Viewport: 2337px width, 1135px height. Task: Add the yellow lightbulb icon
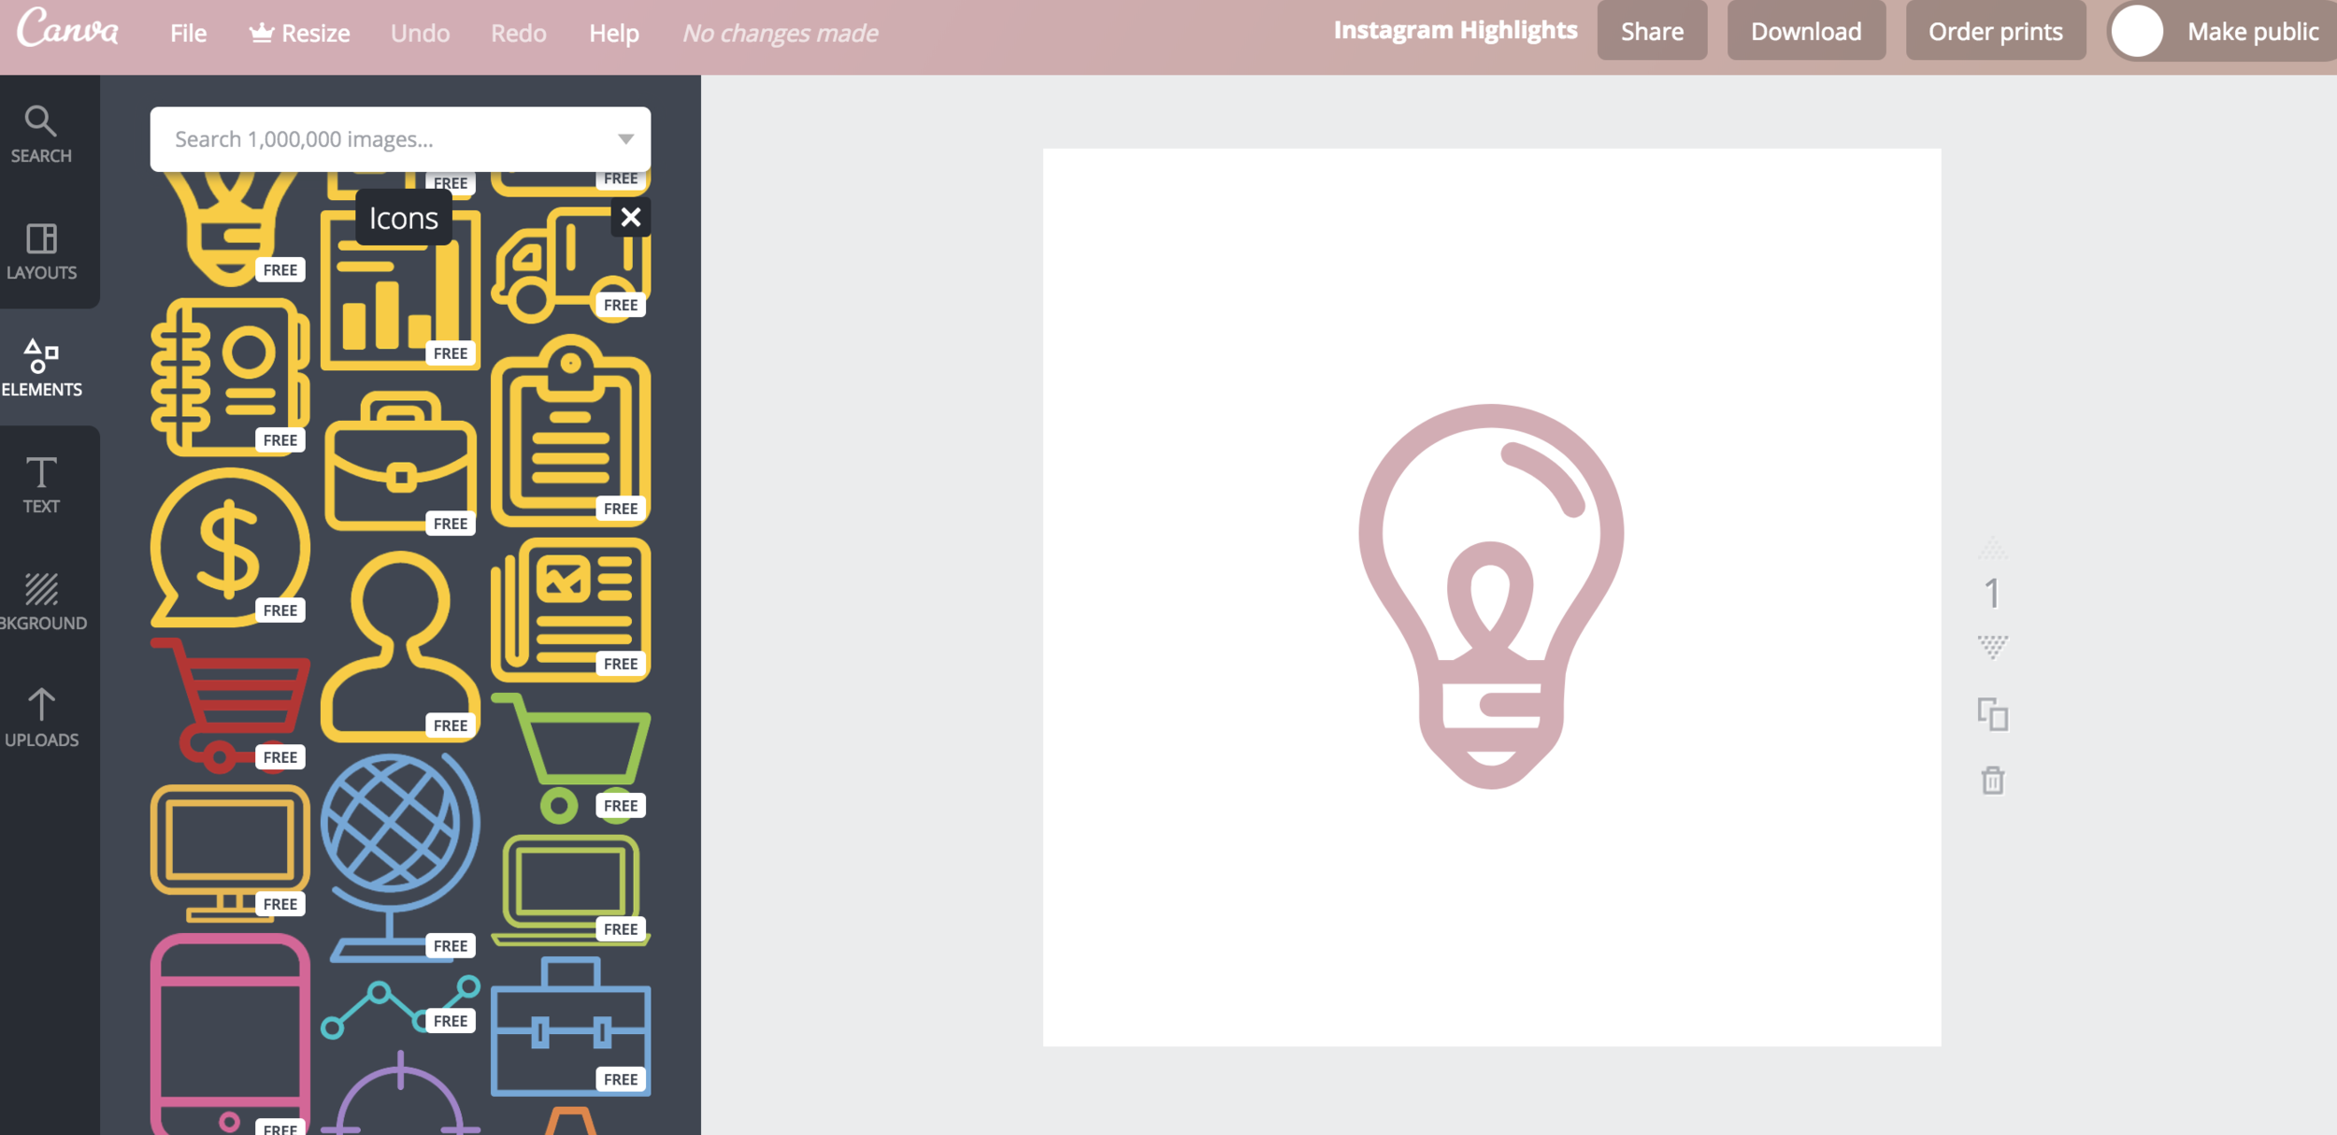click(230, 229)
